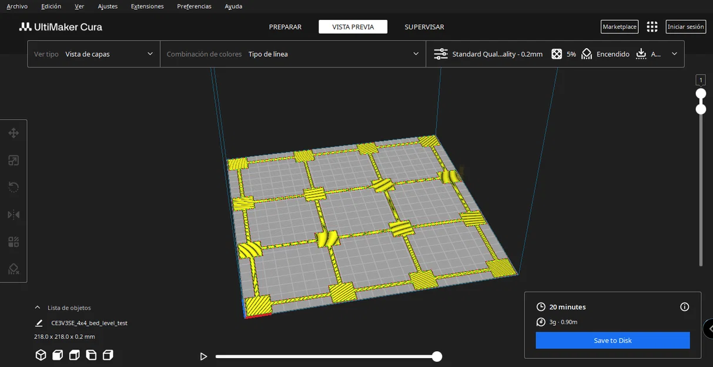Select the Scale tool icon
Screen dimensions: 713x367
tap(14, 160)
